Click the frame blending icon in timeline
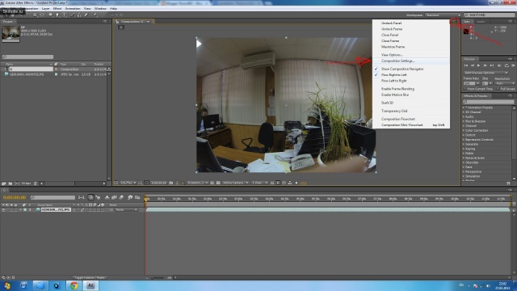This screenshot has width=517, height=291. [114, 197]
